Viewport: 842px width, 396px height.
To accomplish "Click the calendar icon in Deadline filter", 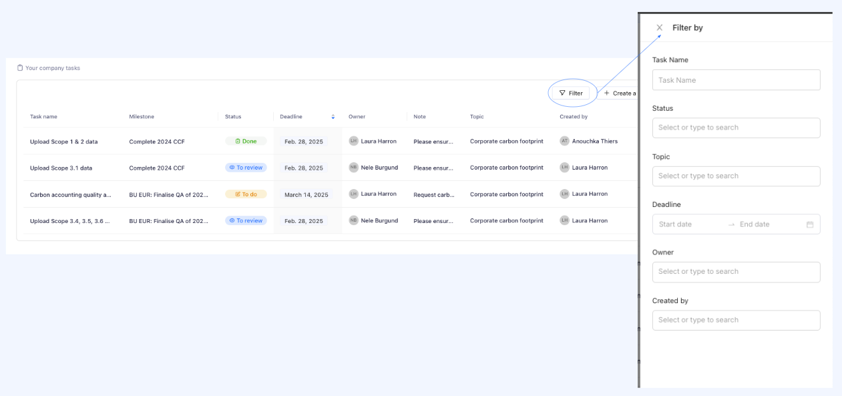I will click(809, 224).
